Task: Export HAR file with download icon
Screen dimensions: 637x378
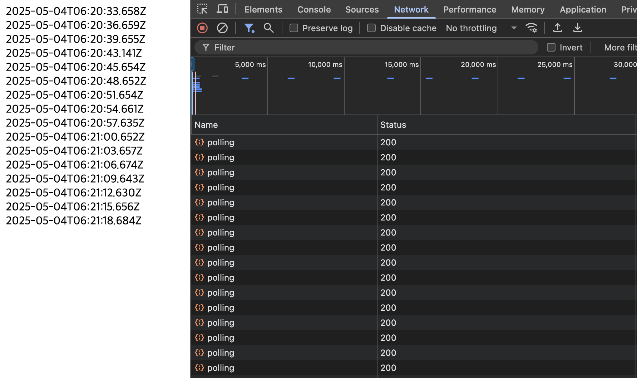Action: [578, 28]
